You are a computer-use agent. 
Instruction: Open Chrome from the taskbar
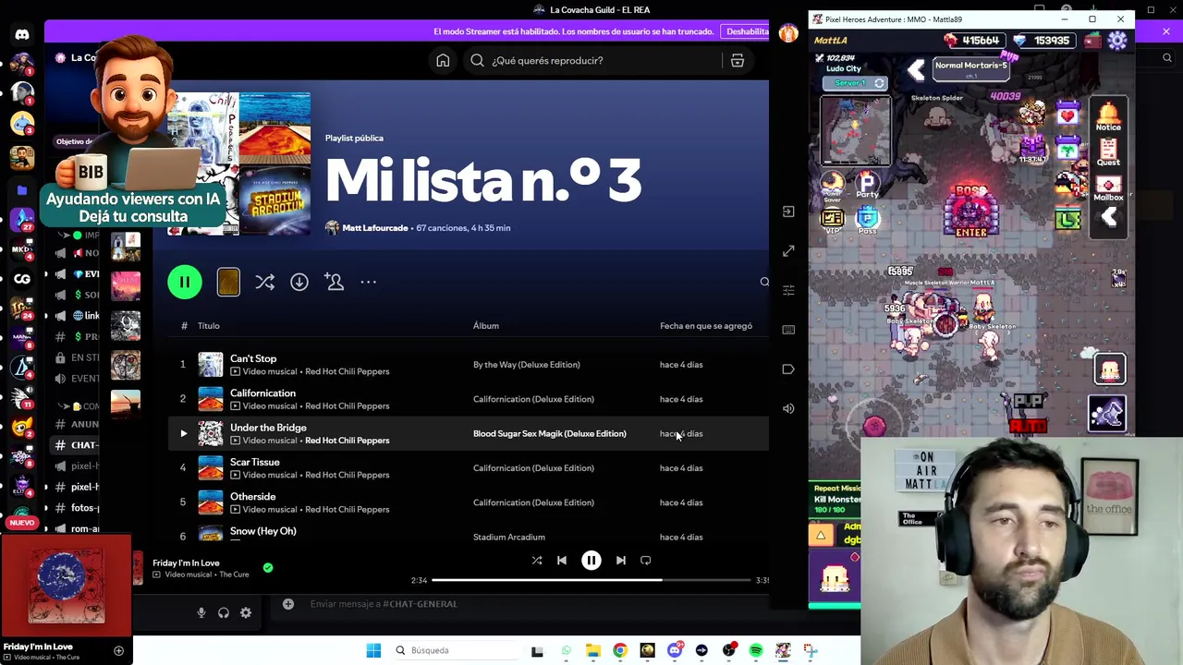[620, 650]
